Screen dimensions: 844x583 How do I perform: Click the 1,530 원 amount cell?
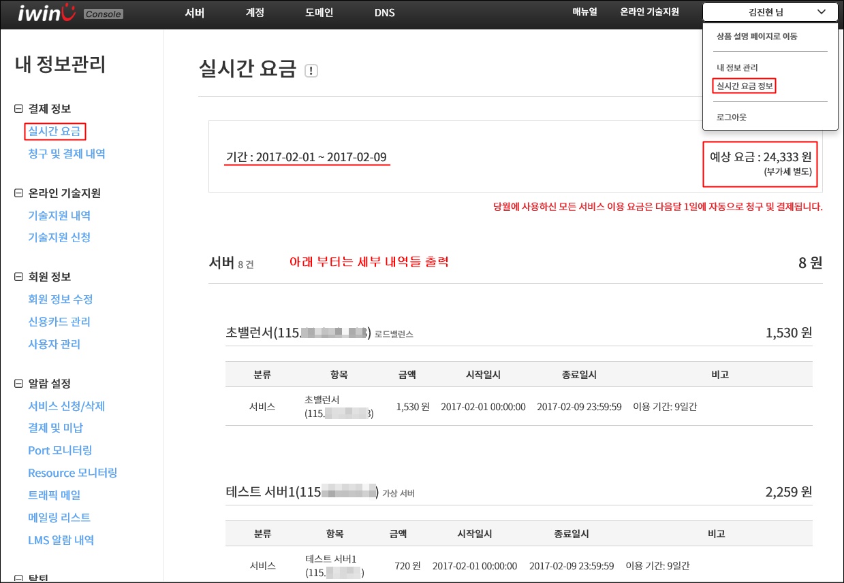click(413, 407)
